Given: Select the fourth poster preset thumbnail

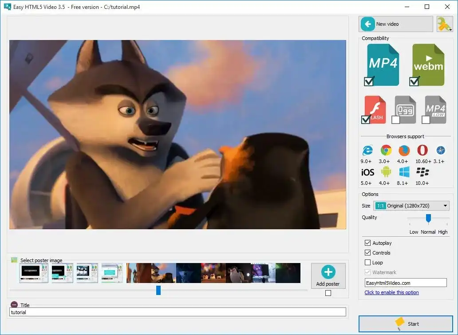Looking at the screenshot, I should point(112,273).
